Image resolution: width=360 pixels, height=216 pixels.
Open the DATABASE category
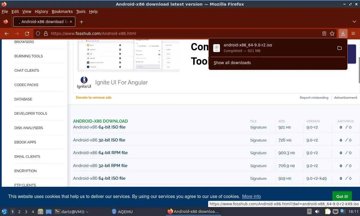point(23,99)
